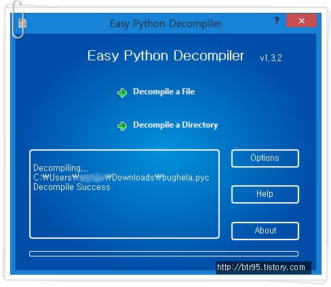331x287 pixels.
Task: Open the Options button
Action: pyautogui.click(x=265, y=158)
